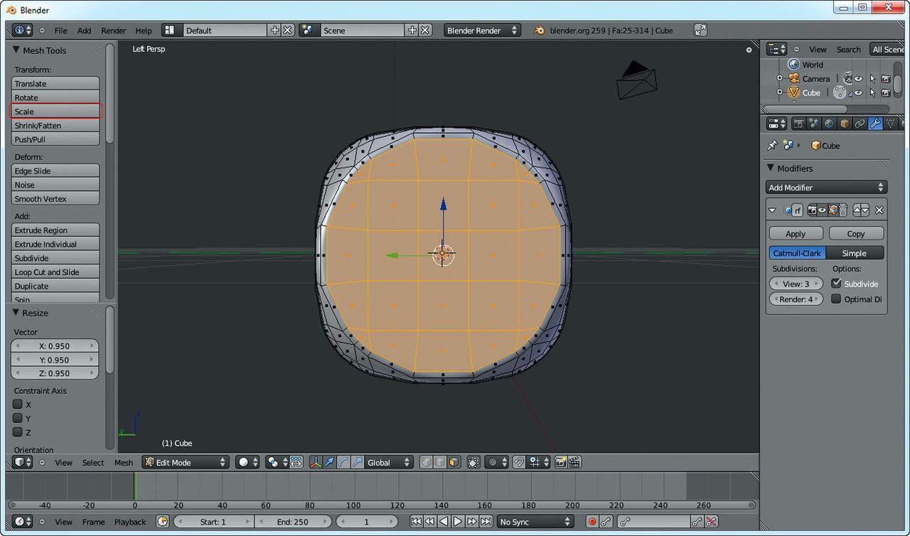Collapse the Mesh Tools panel triangle

[x=16, y=50]
